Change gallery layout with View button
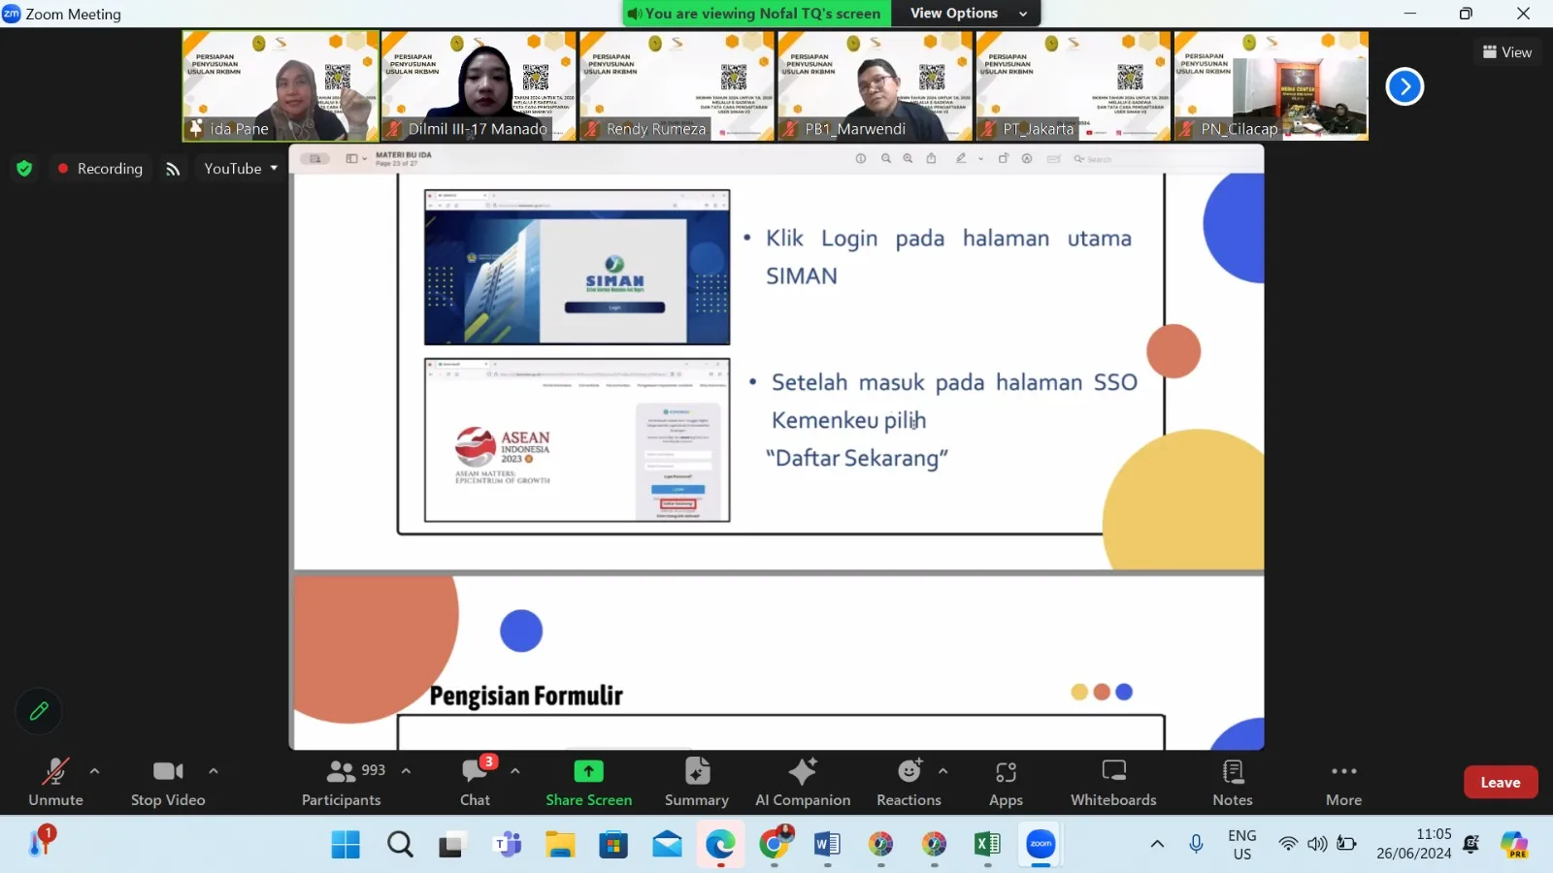Viewport: 1553px width, 873px height. [x=1506, y=52]
